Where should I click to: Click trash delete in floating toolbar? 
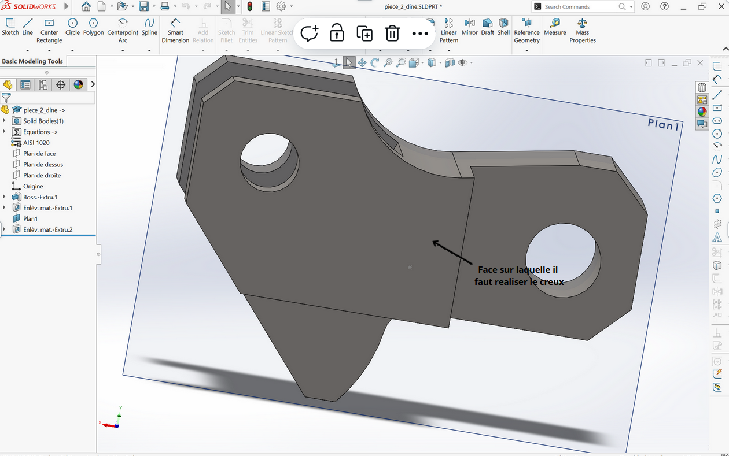(392, 33)
